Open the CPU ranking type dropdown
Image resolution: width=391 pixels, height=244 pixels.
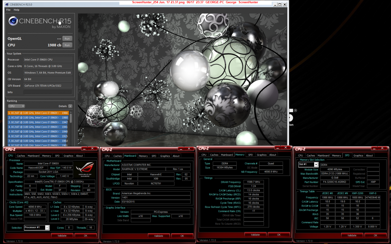17,106
